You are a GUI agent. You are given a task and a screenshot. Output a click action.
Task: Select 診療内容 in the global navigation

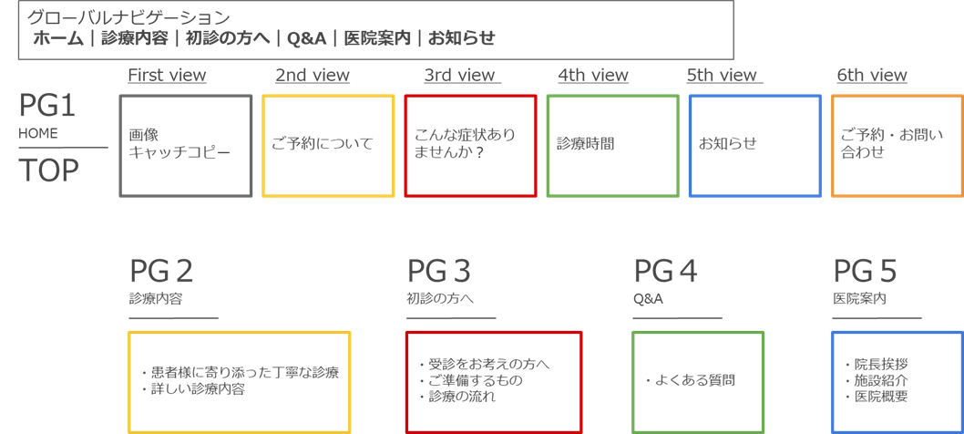tap(135, 39)
